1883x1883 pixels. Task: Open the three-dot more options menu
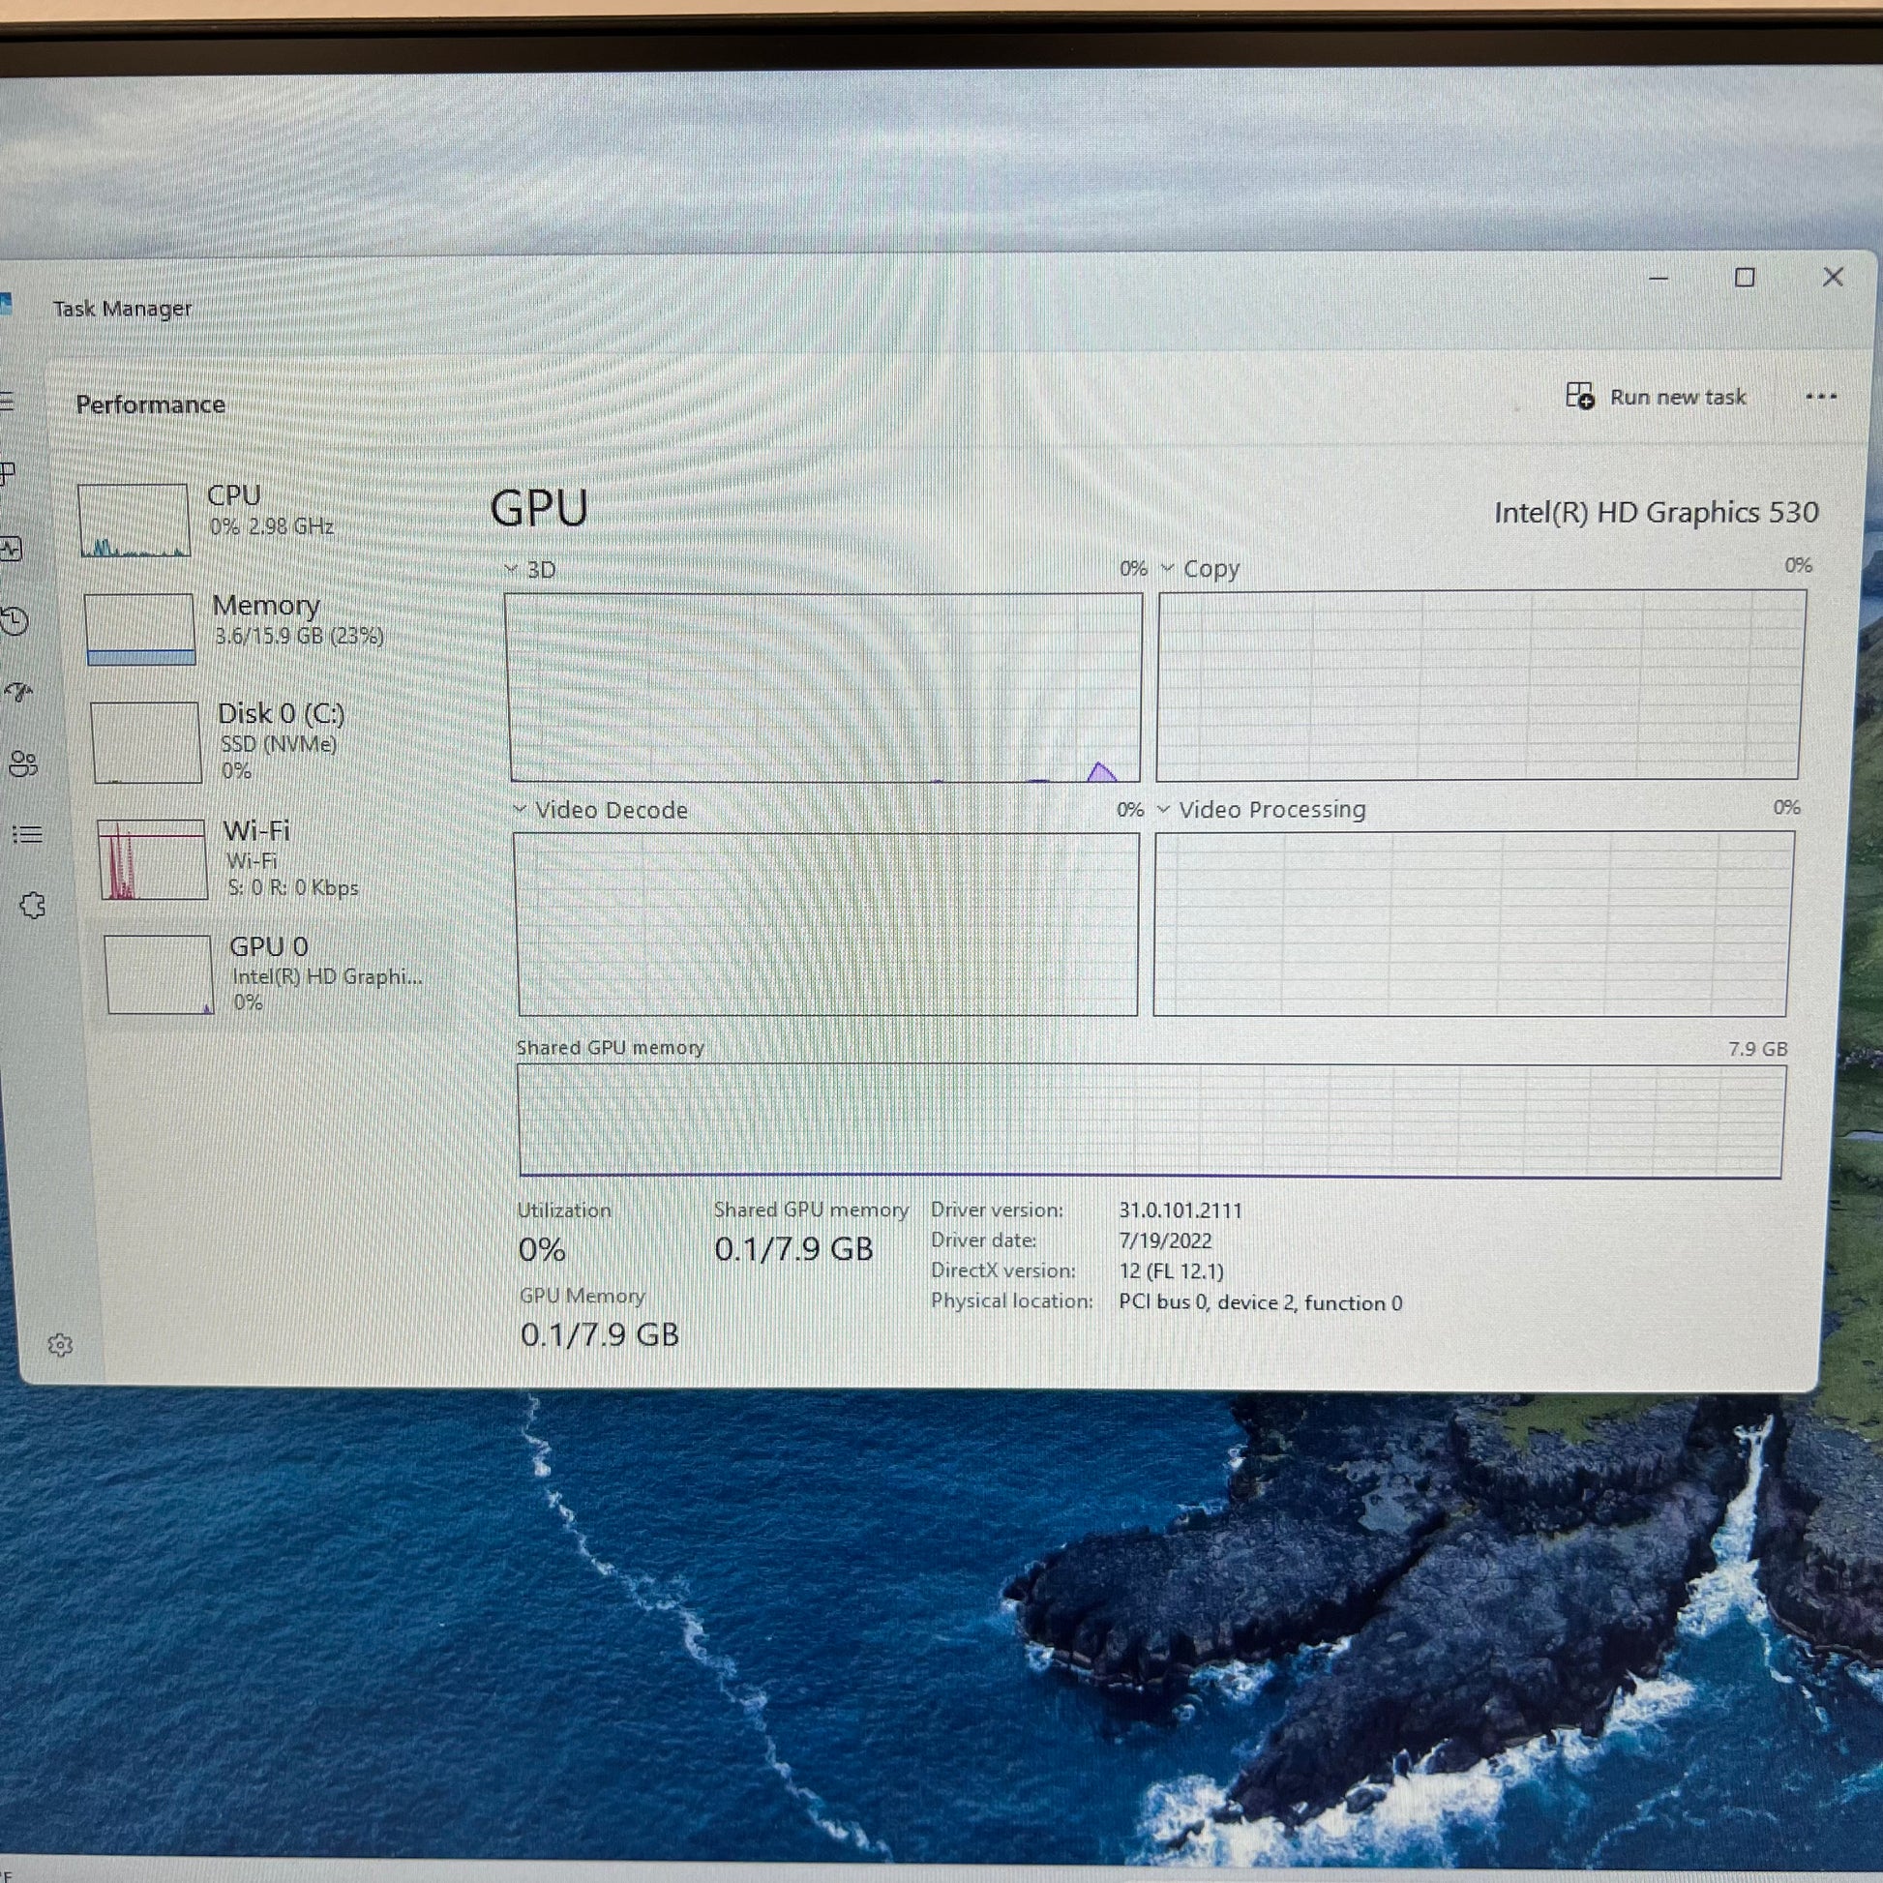pyautogui.click(x=1821, y=397)
